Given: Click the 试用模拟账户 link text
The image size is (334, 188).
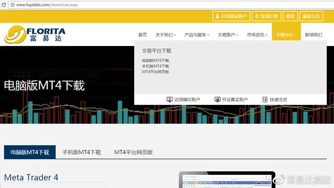Looking at the screenshot, I should point(187,100).
